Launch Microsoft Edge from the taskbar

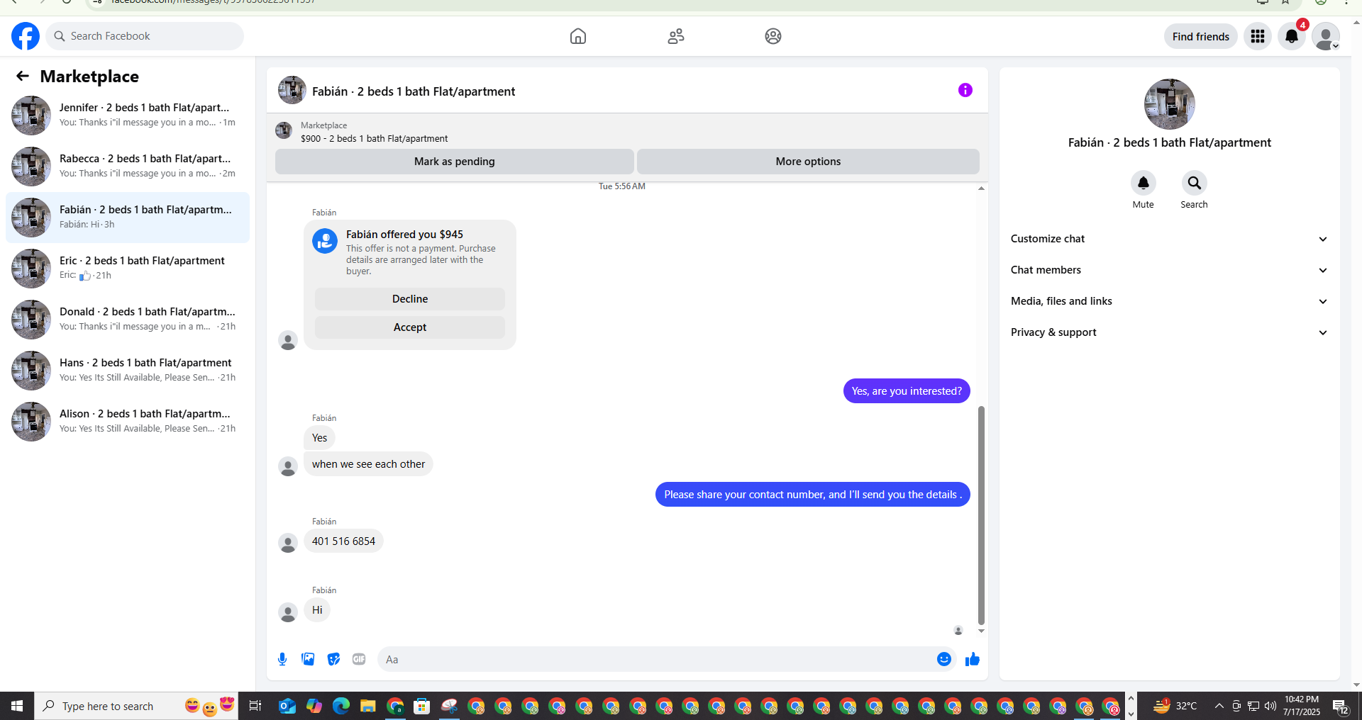click(341, 706)
